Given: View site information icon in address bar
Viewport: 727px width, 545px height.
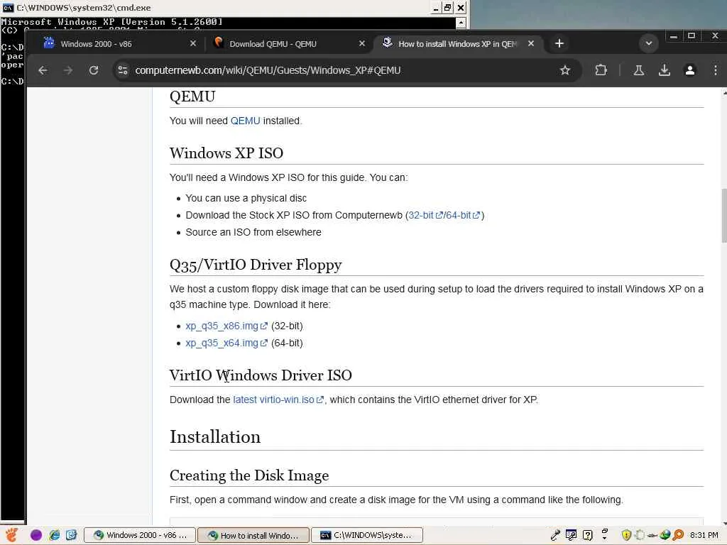Looking at the screenshot, I should coord(123,70).
